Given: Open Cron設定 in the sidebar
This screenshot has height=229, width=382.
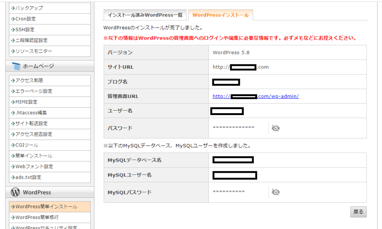Looking at the screenshot, I should pyautogui.click(x=50, y=19).
